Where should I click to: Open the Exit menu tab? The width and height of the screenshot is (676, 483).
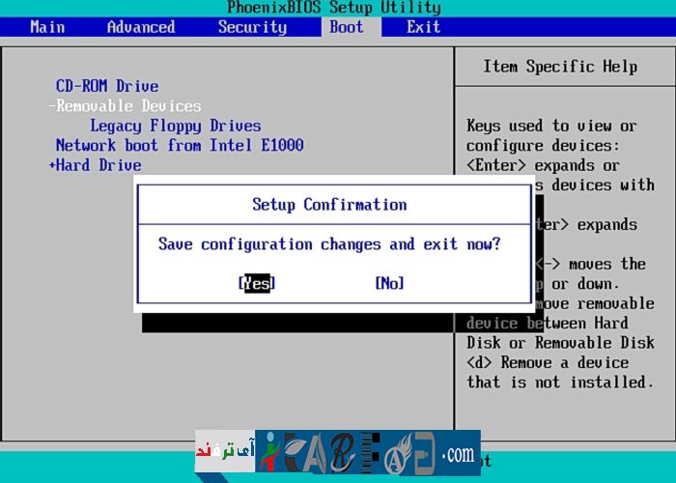pyautogui.click(x=423, y=27)
